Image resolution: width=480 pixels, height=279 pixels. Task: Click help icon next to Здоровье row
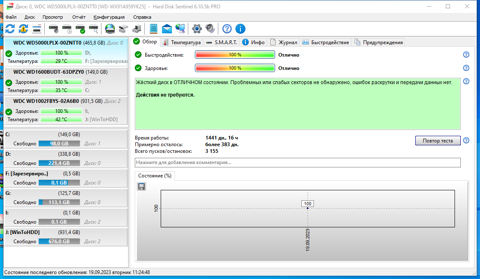(x=466, y=68)
